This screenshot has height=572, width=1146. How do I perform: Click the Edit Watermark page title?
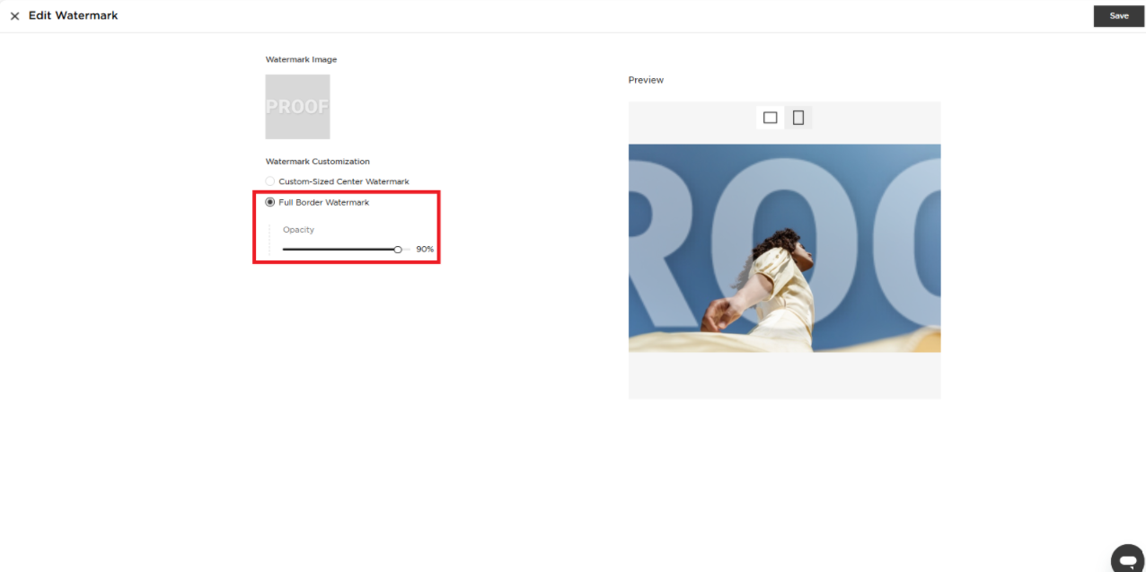point(73,16)
